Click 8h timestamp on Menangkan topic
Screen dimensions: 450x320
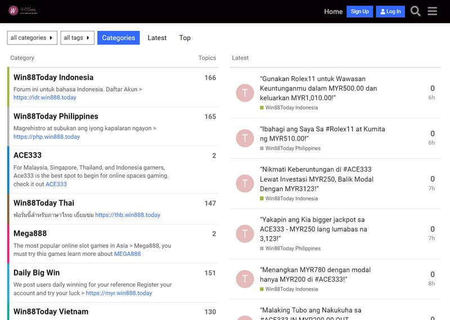[x=431, y=283]
